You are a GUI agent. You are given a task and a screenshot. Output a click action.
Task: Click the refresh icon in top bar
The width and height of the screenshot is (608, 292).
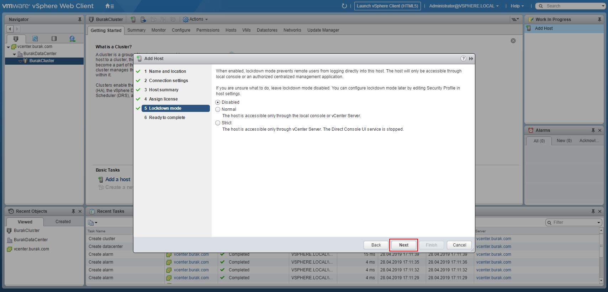[344, 6]
